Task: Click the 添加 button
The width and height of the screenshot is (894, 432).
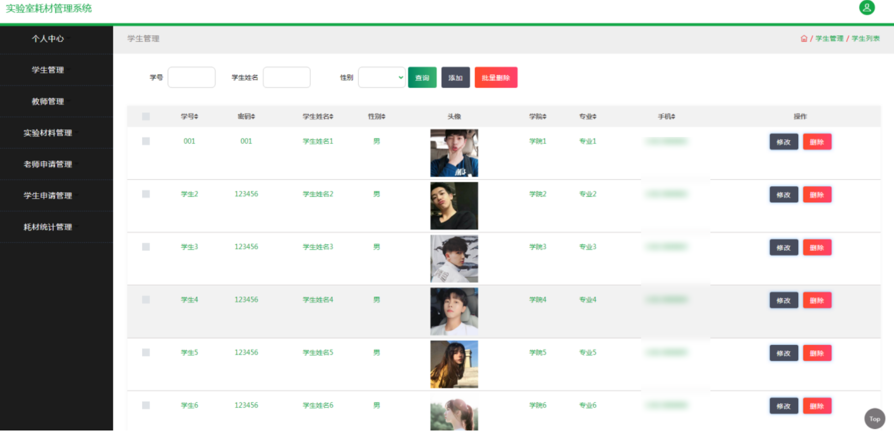Action: click(456, 77)
